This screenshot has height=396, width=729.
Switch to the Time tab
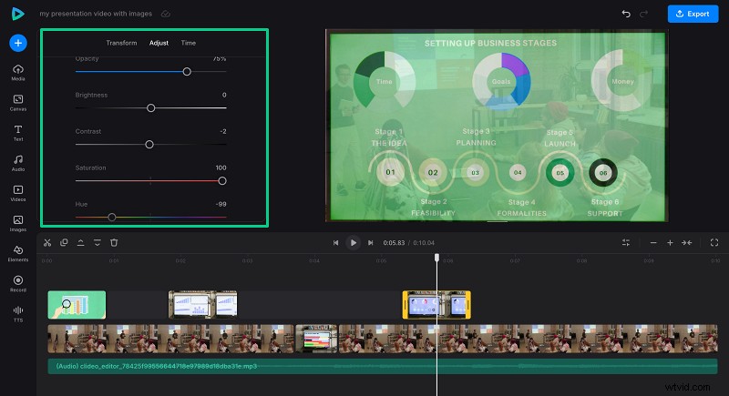tap(188, 43)
